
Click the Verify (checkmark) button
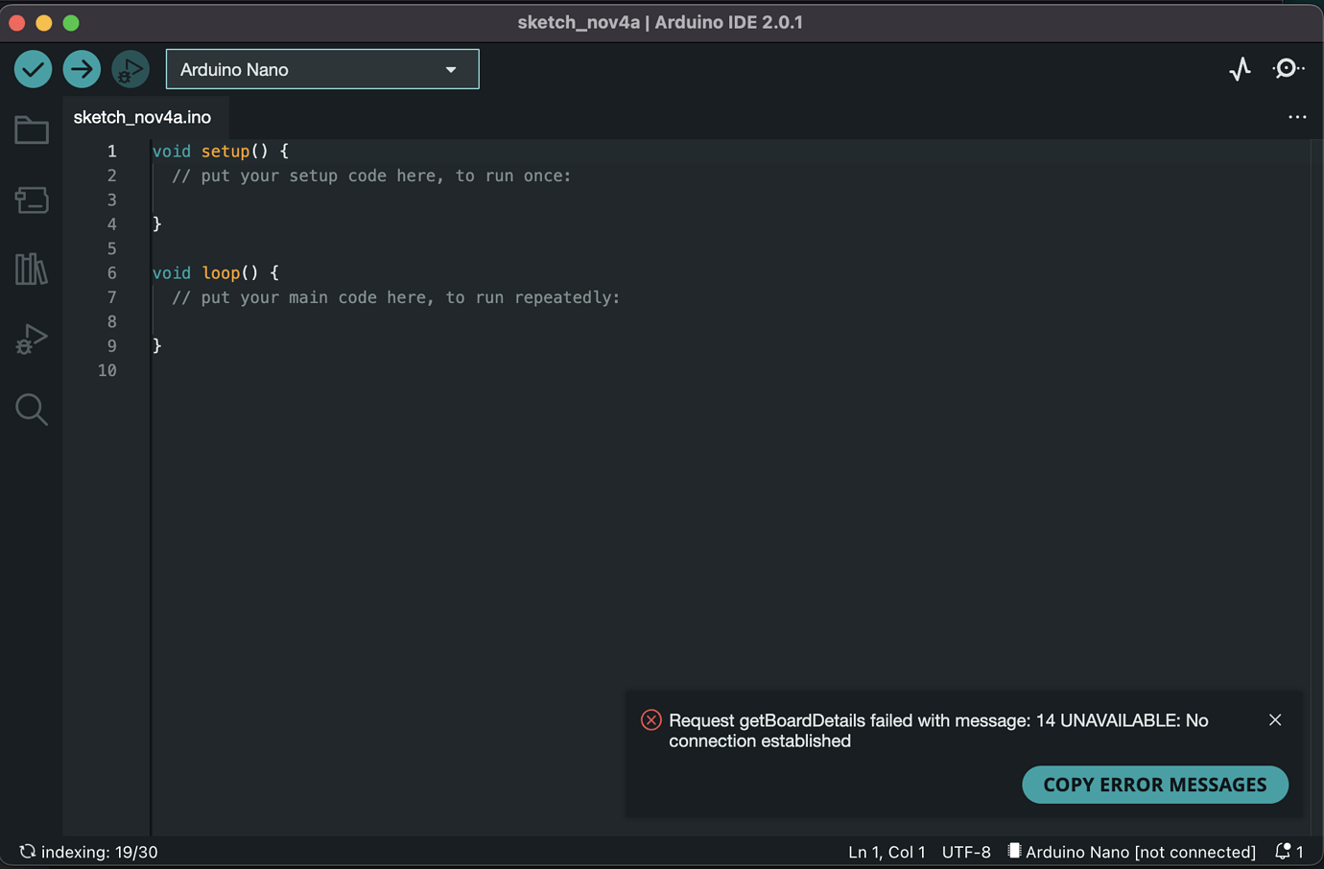(32, 68)
